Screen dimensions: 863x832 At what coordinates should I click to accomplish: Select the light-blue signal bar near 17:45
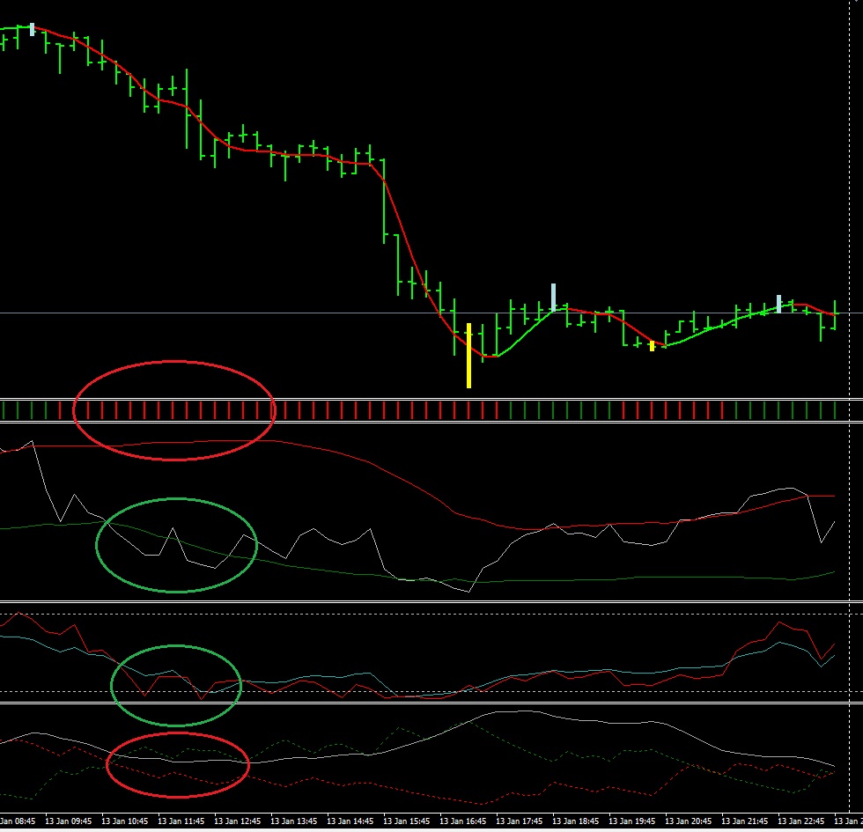[554, 298]
